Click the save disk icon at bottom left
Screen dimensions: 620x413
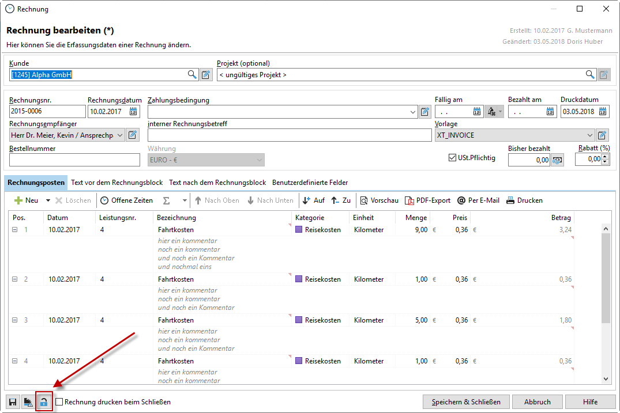(x=13, y=402)
